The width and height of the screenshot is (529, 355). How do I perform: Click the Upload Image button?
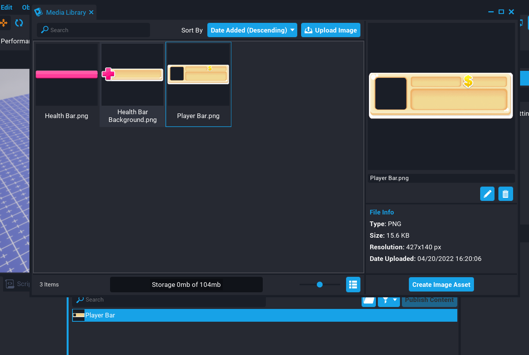(331, 30)
